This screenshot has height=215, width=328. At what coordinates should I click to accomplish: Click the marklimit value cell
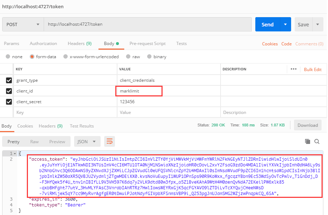(169, 91)
